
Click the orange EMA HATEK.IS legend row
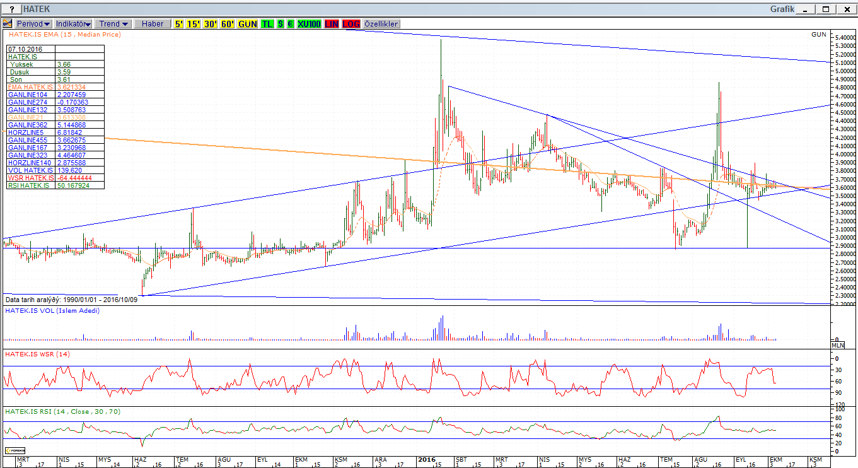tap(31, 87)
